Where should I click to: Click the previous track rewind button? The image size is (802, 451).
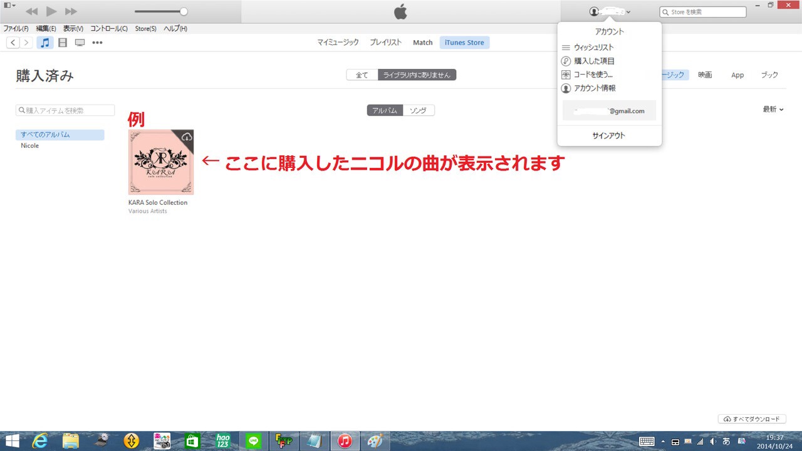(31, 11)
